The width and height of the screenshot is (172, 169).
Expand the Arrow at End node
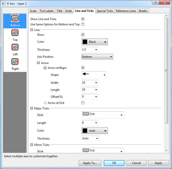(45, 103)
